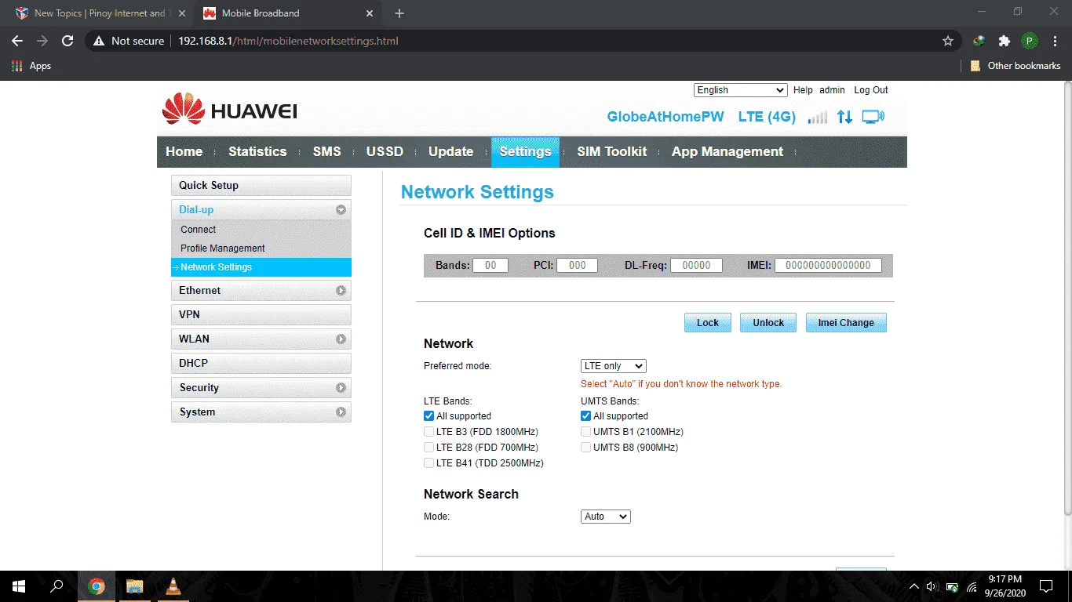Open the VPN sidebar item
This screenshot has width=1072, height=602.
coord(261,315)
